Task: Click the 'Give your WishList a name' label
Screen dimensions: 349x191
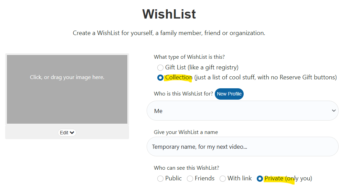Action: coord(186,132)
